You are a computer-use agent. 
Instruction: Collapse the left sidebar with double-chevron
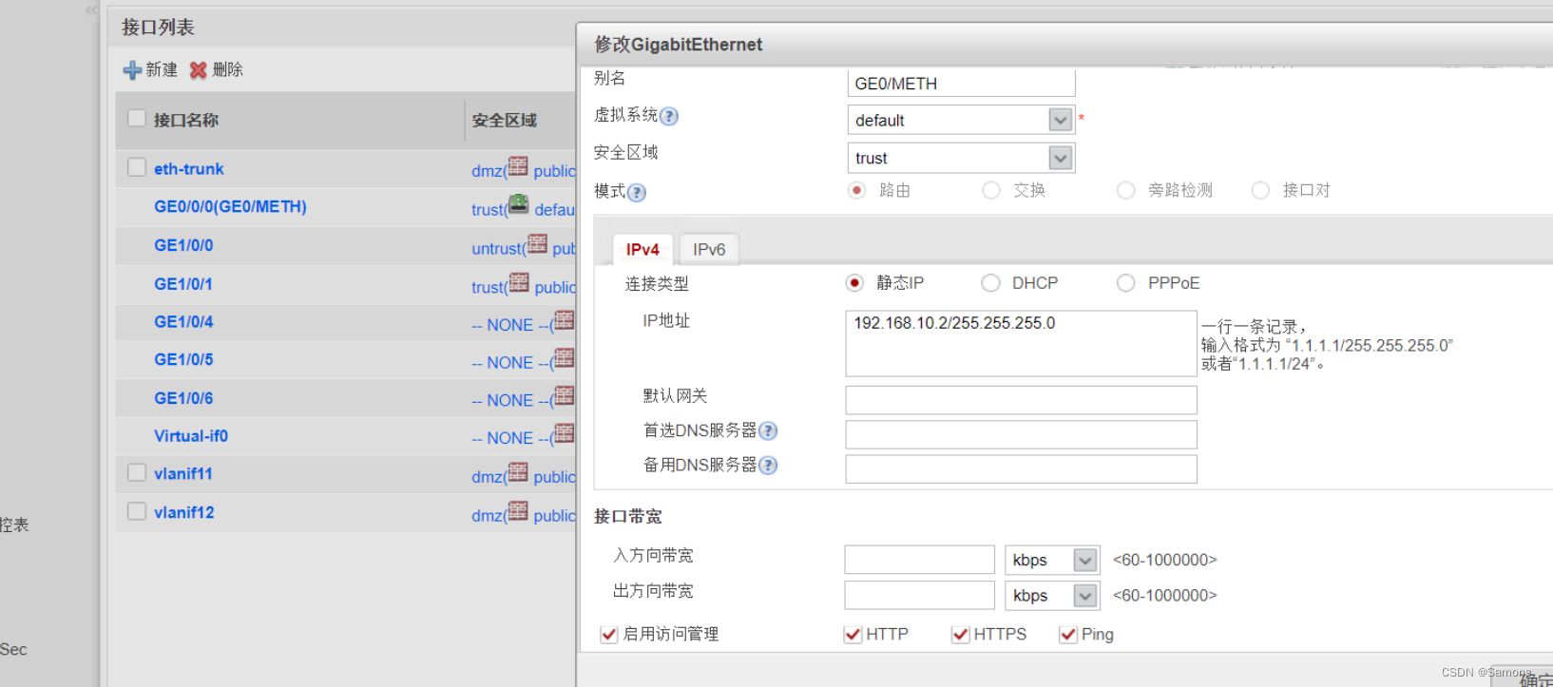point(91,10)
